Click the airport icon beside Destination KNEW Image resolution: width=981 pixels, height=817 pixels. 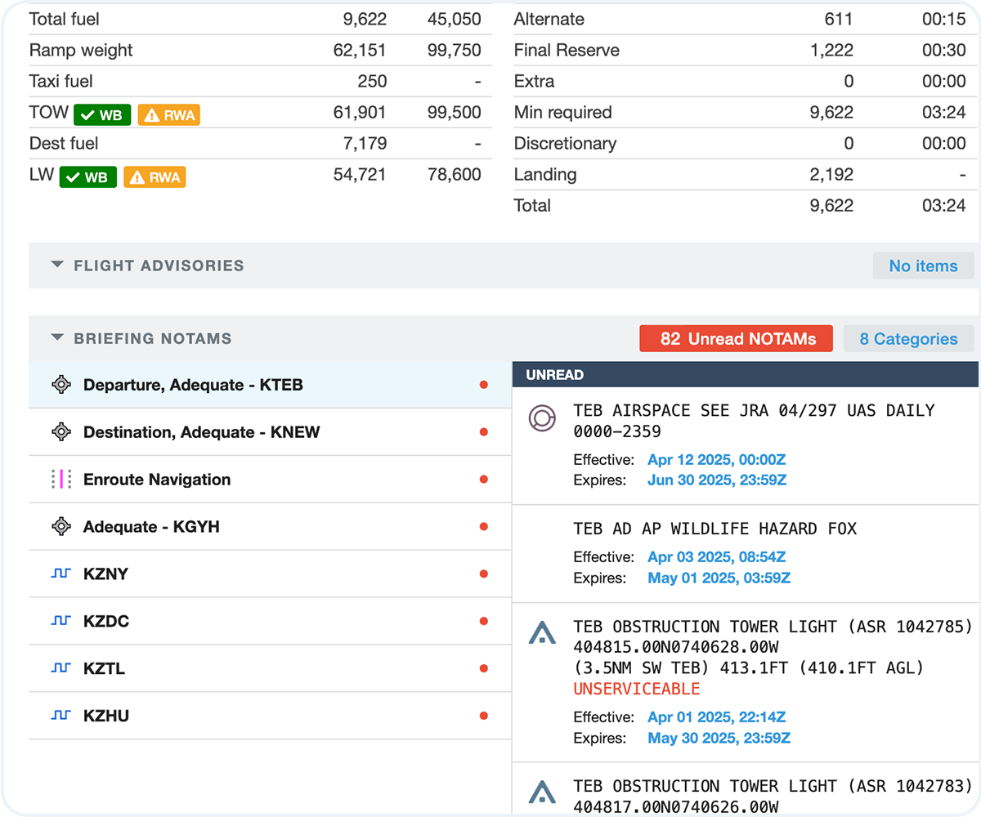tap(61, 432)
